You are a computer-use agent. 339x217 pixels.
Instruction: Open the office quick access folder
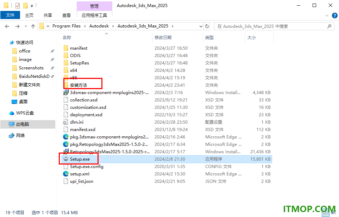pyautogui.click(x=25, y=51)
